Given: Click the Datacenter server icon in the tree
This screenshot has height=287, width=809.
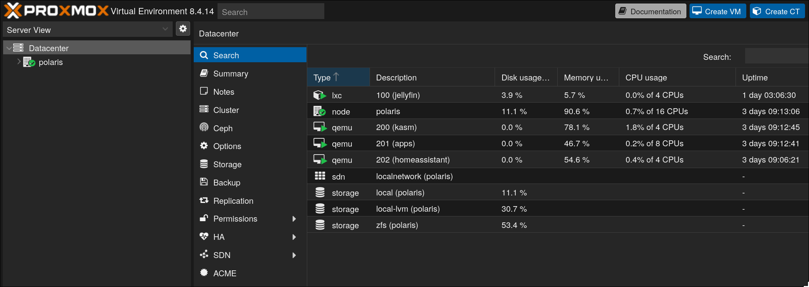Looking at the screenshot, I should 18,48.
